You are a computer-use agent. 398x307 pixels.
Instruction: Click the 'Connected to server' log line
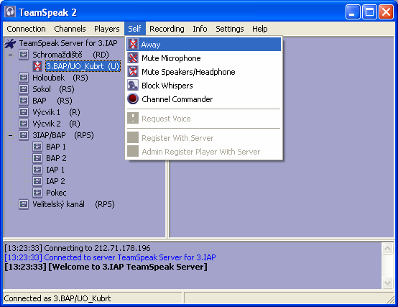point(110,257)
